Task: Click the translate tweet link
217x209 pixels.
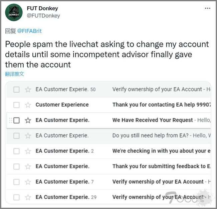Action: click(x=15, y=74)
